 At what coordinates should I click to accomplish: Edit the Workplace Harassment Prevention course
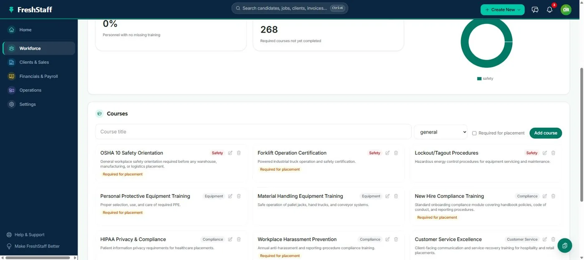point(388,240)
